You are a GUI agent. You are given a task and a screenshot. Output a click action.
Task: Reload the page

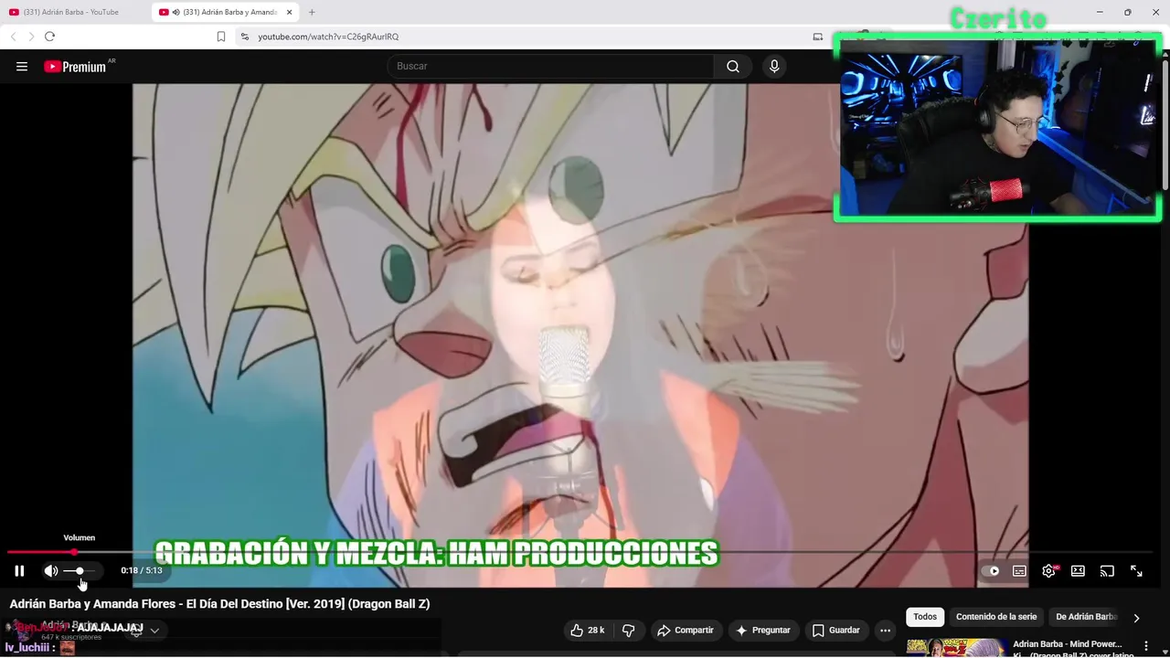point(49,37)
